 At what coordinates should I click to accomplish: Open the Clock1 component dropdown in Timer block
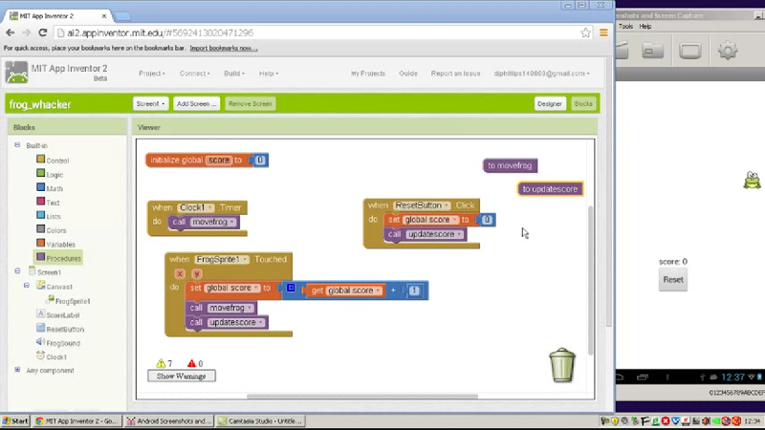coord(210,207)
